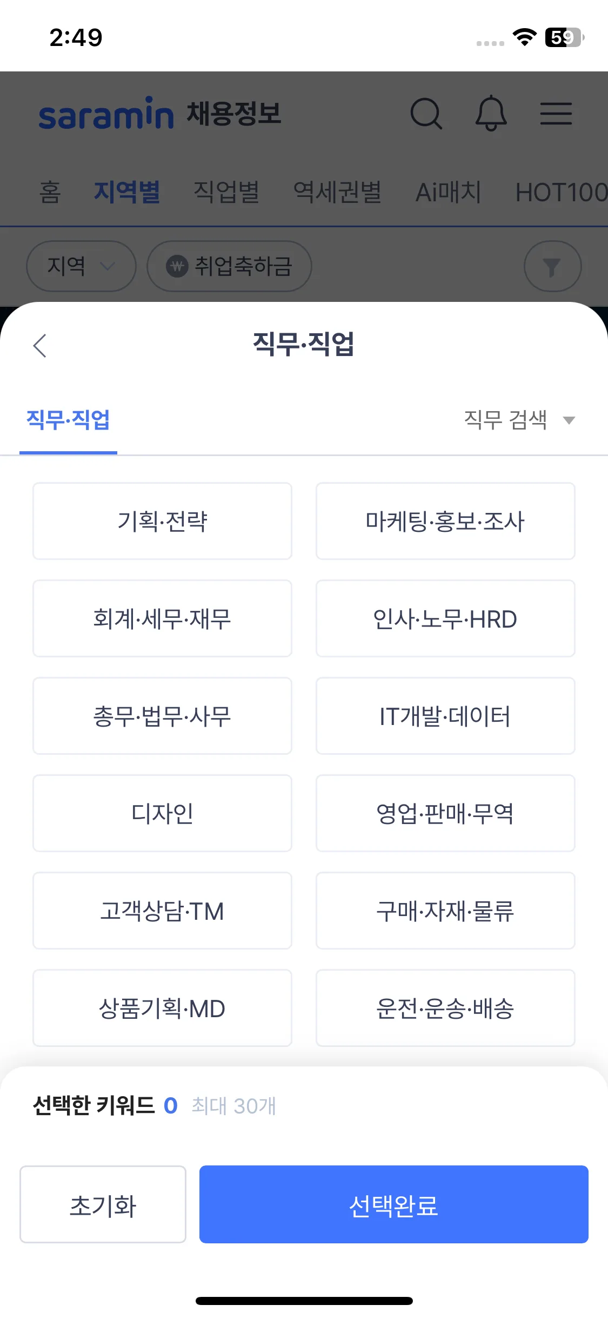Tap the filter funnel icon
The width and height of the screenshot is (608, 1318).
point(552,266)
